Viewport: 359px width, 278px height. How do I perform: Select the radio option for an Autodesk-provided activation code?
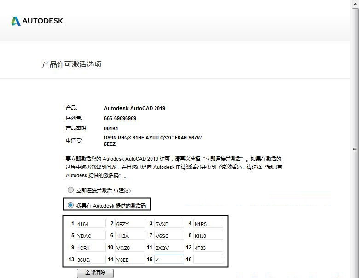pyautogui.click(x=70, y=205)
